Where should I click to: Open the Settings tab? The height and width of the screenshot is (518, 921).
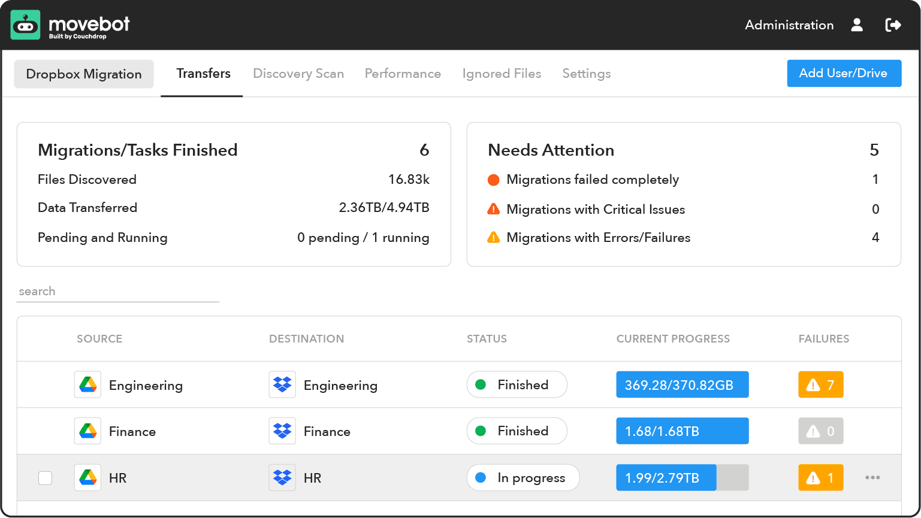(586, 73)
